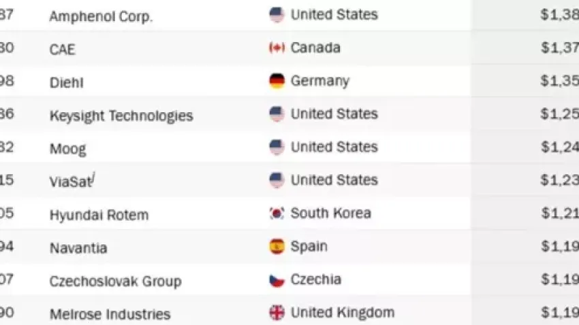Select the CAE company name
This screenshot has height=325, width=579.
62,50
